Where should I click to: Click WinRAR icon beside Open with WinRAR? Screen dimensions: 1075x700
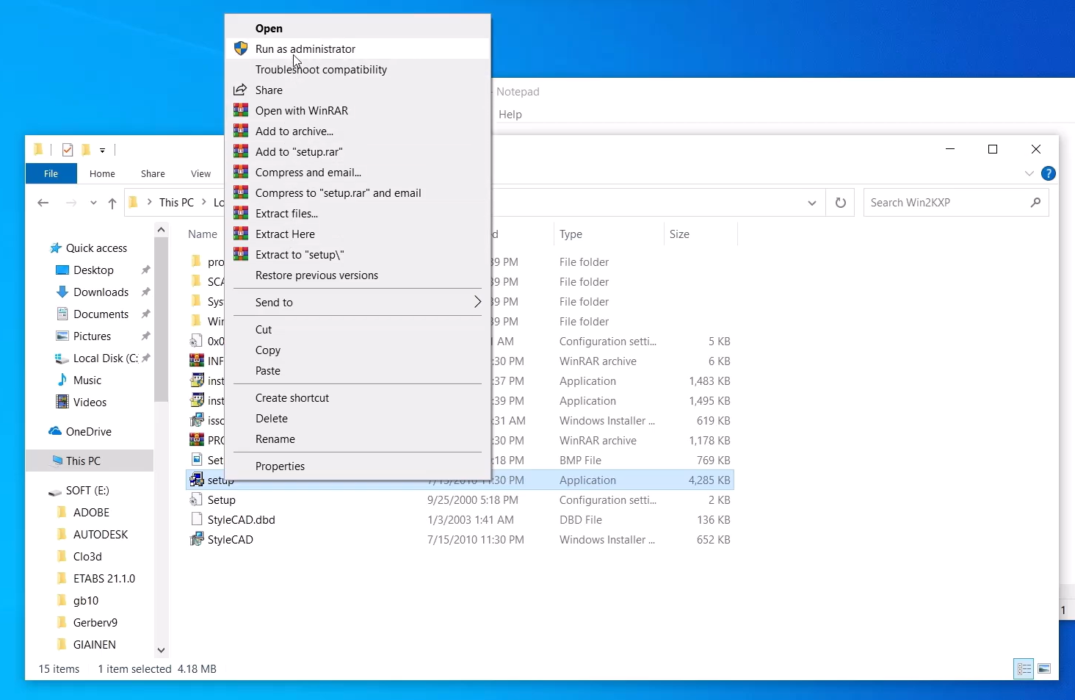pos(240,110)
